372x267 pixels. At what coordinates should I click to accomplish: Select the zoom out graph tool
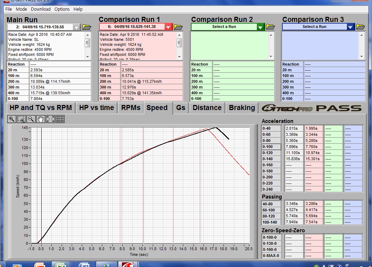click(x=31, y=119)
